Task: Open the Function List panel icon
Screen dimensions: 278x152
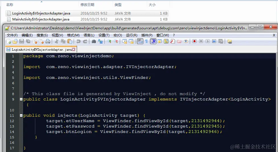Action: tap(173, 42)
